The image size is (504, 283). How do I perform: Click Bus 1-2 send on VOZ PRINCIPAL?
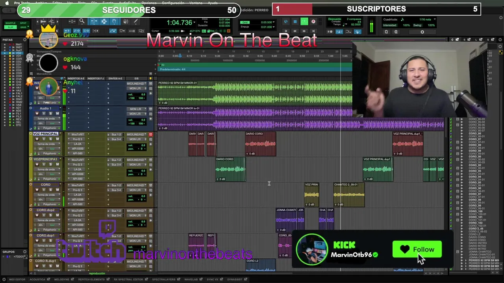[116, 134]
